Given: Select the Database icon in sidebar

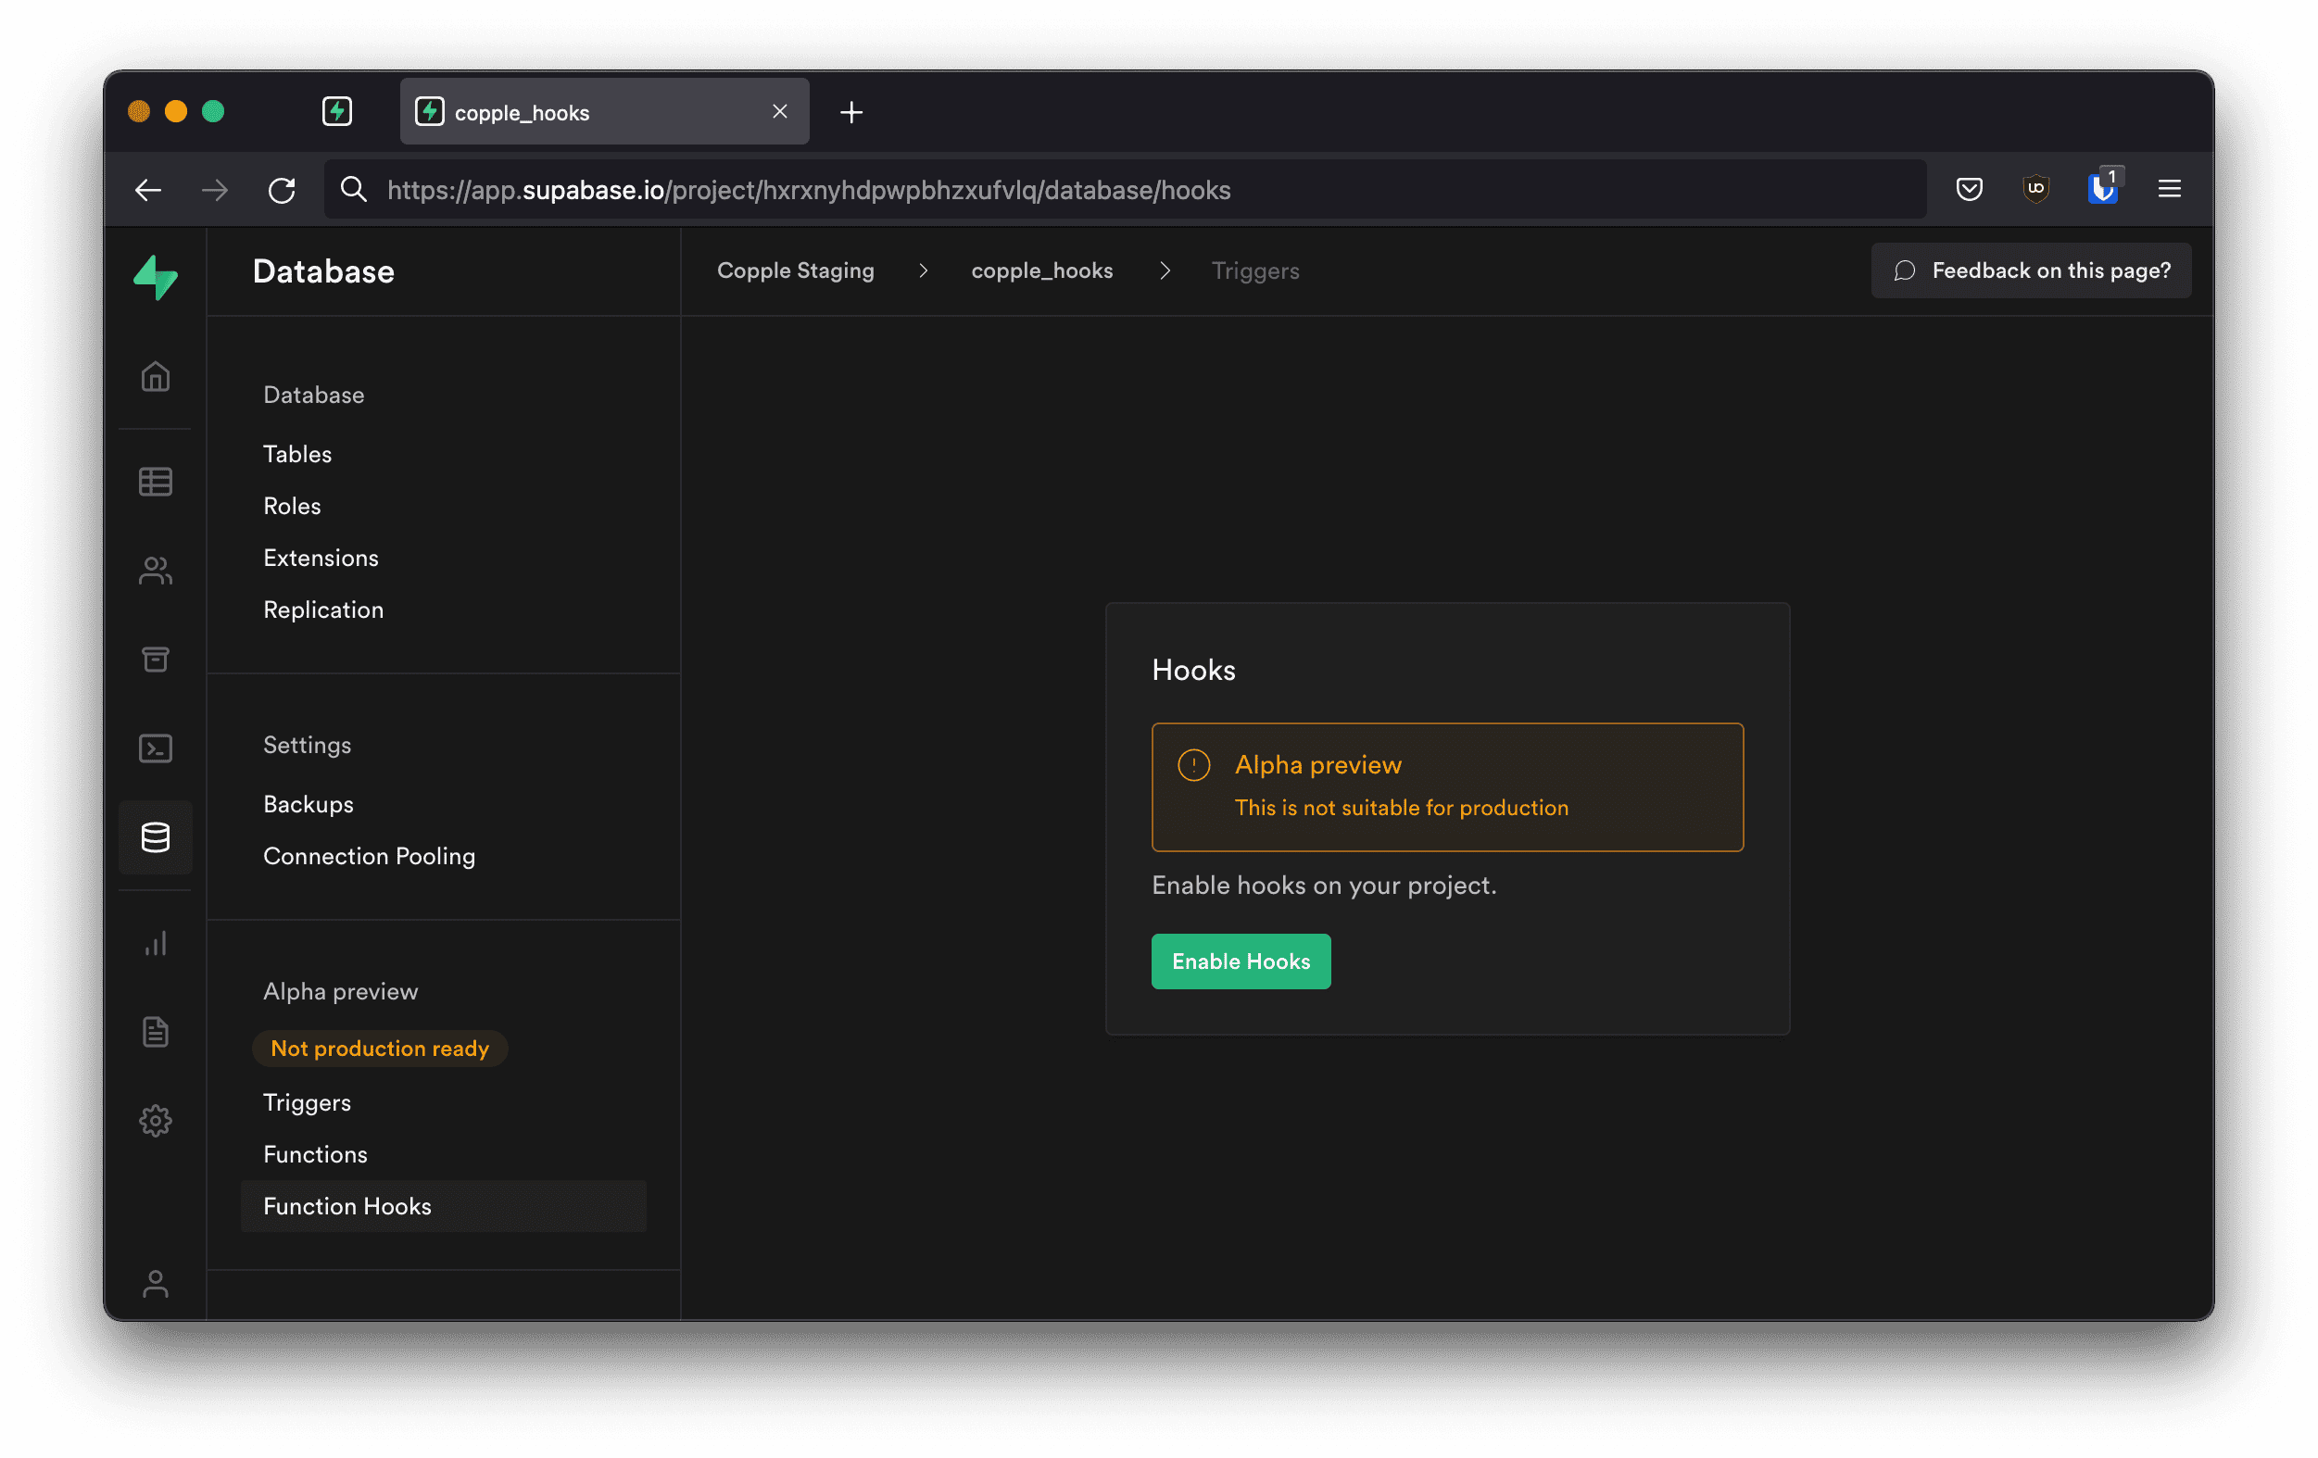Looking at the screenshot, I should 155,837.
